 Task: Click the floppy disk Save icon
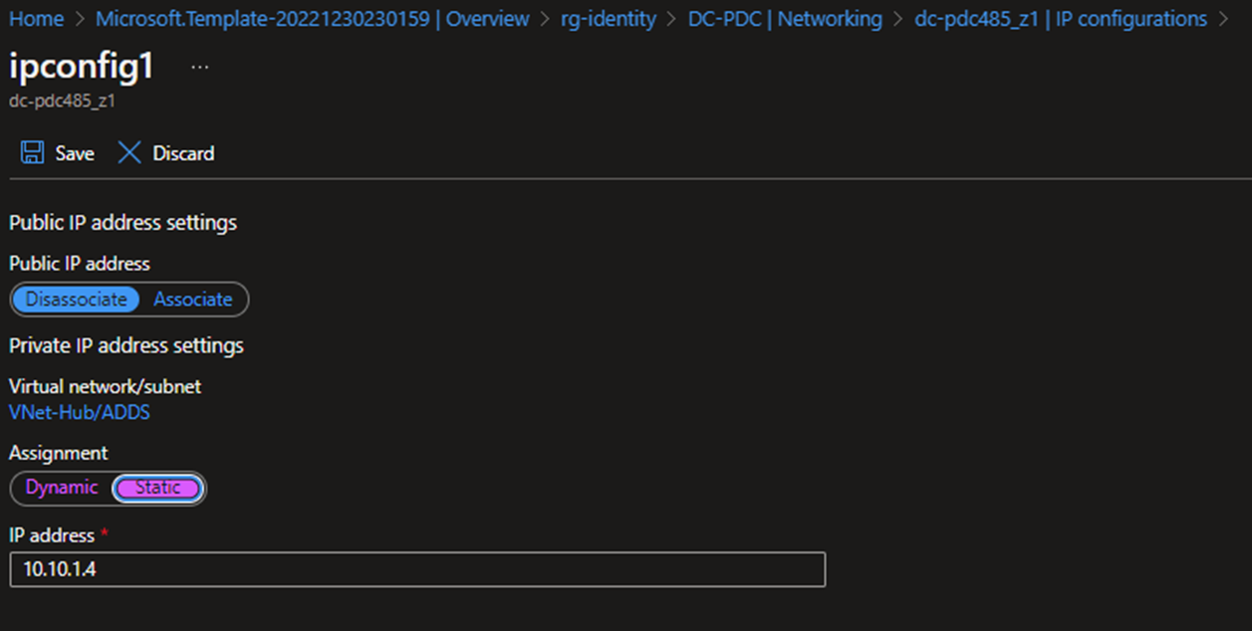tap(33, 153)
